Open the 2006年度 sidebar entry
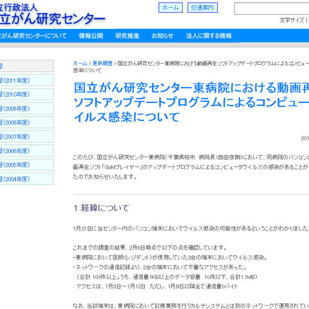The image size is (309, 309). [x=26, y=151]
